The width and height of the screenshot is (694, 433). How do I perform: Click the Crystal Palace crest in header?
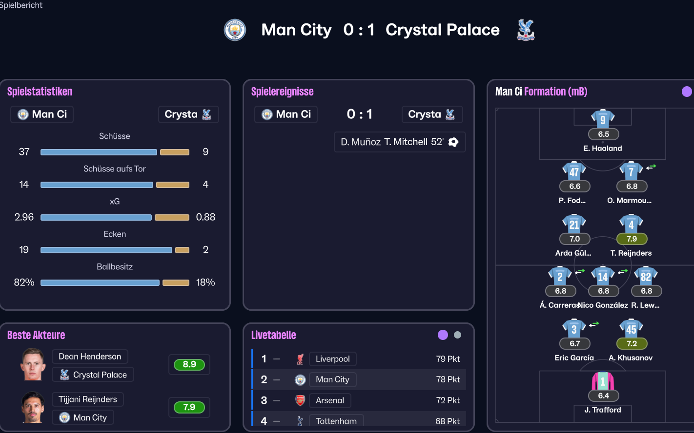(x=526, y=30)
